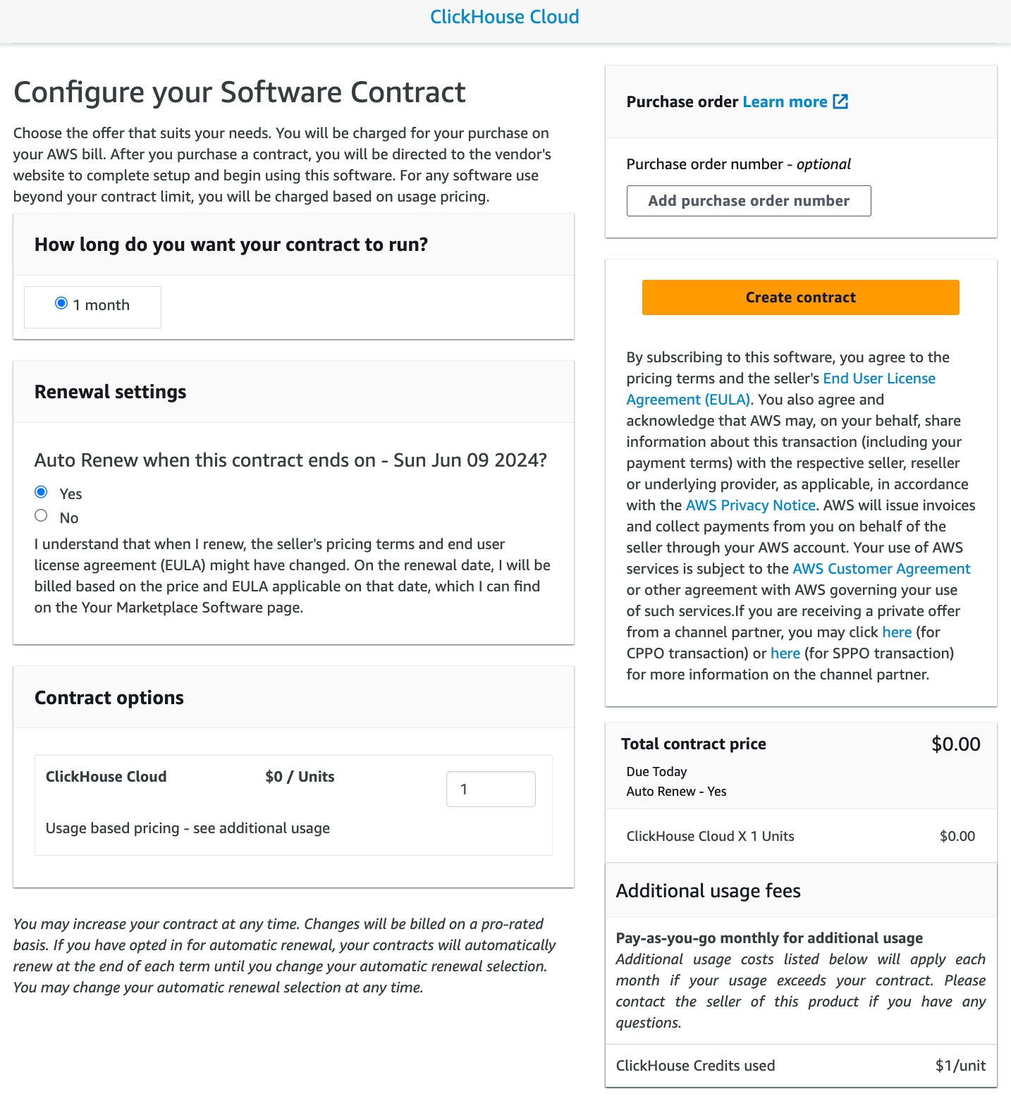Click the Contract options section header
The width and height of the screenshot is (1011, 1101).
[109, 697]
